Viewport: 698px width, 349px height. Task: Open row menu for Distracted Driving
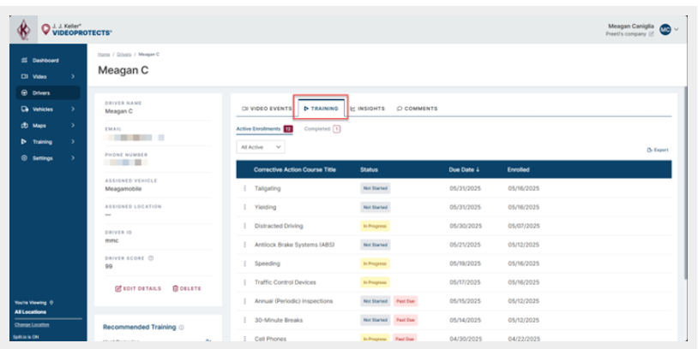coord(244,226)
